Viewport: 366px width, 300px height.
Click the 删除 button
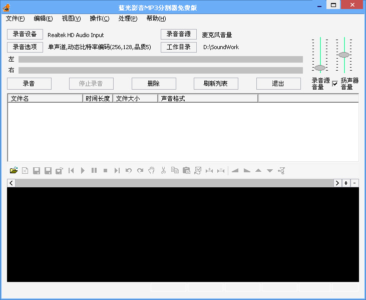(x=154, y=84)
